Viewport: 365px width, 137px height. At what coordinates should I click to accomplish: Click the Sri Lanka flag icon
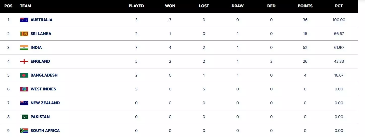coord(24,34)
